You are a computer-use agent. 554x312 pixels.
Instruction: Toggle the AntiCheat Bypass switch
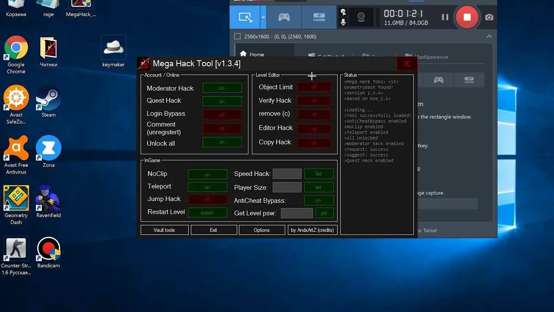[319, 200]
